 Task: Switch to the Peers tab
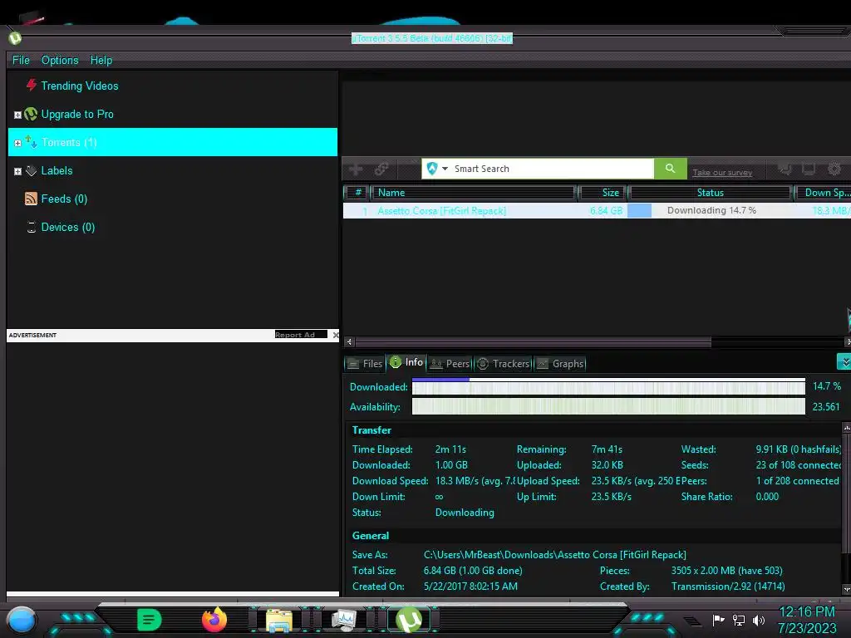[450, 364]
